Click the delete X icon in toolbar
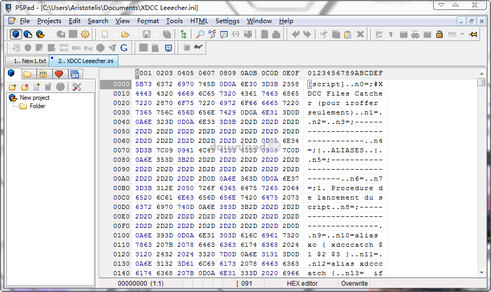The height and width of the screenshot is (292, 491). click(361, 34)
